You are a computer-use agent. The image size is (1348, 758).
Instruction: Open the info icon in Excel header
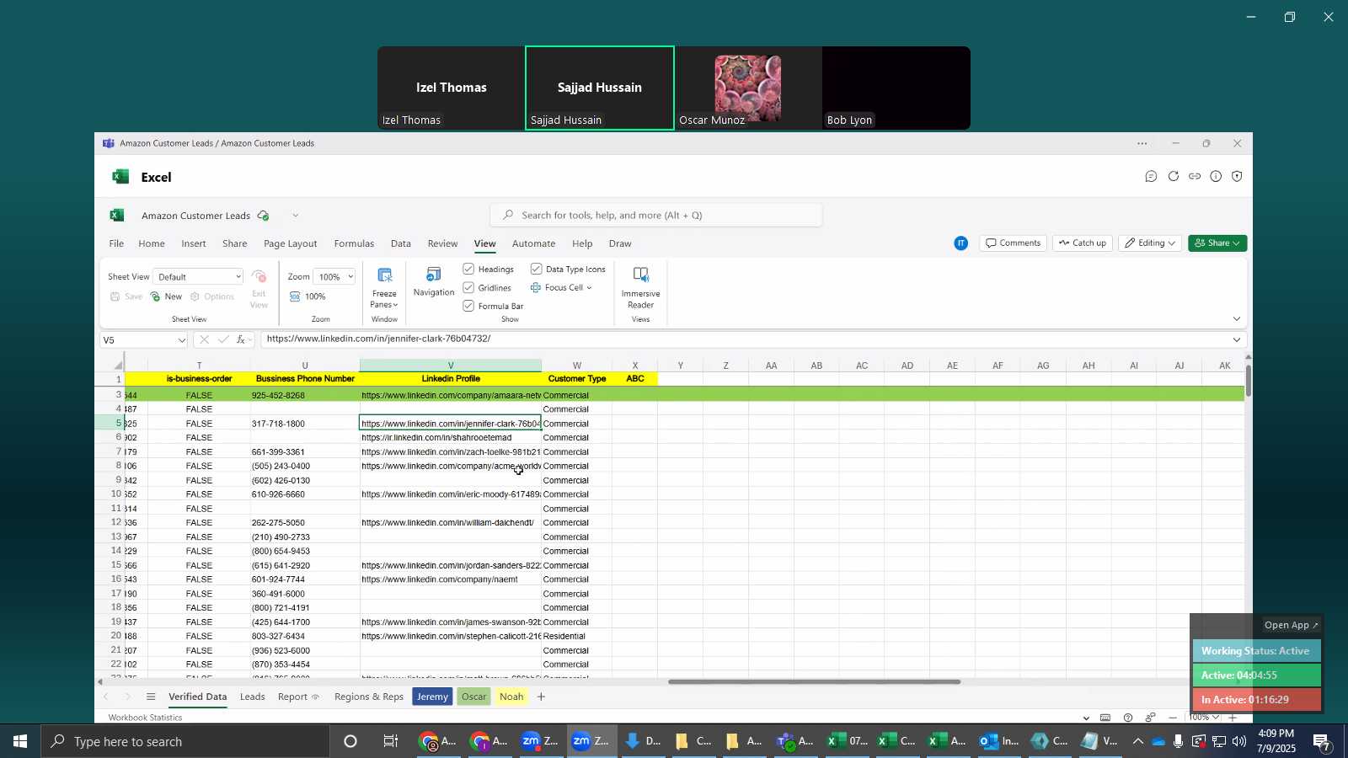(1216, 177)
